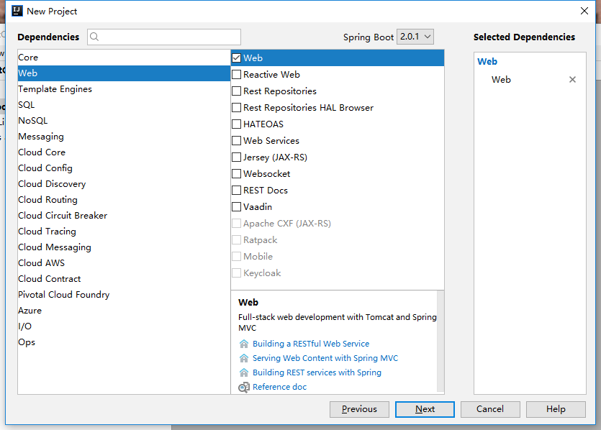Open the Cloud Tracing category
The height and width of the screenshot is (430, 601).
124,232
